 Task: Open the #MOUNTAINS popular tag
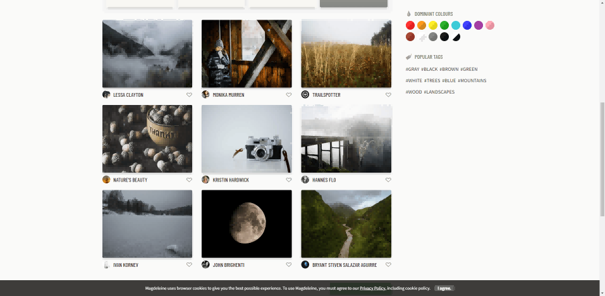pyautogui.click(x=472, y=81)
